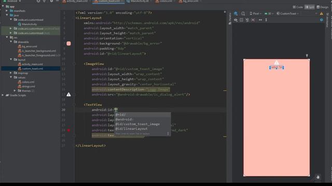The image size is (332, 186).
Task: Click the warning image in layout preview
Action: click(276, 63)
